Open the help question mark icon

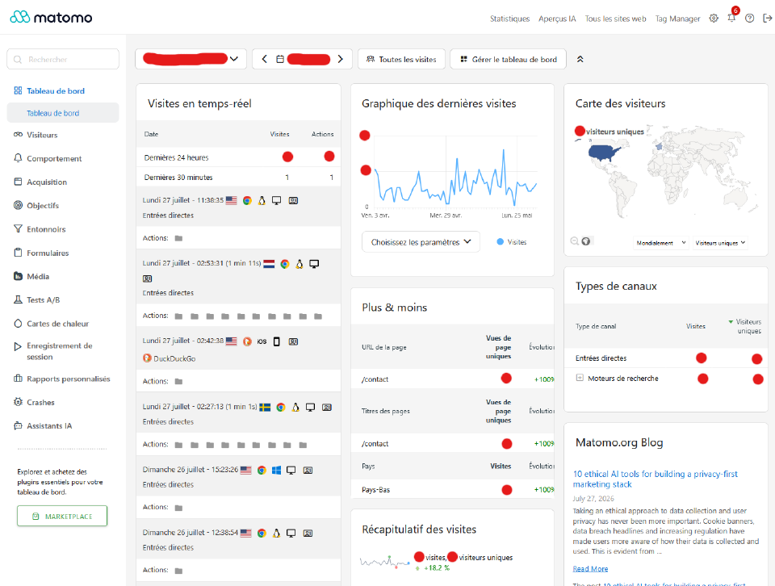tap(749, 19)
